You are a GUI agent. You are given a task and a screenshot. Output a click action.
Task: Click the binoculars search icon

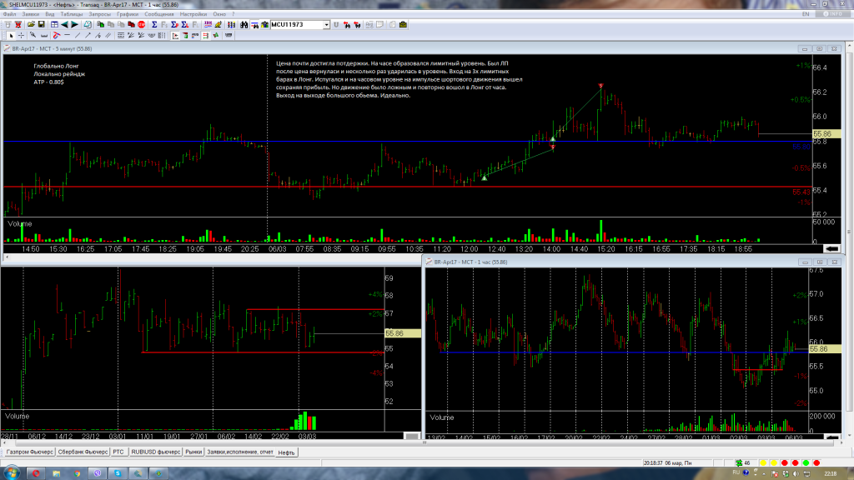tap(244, 24)
